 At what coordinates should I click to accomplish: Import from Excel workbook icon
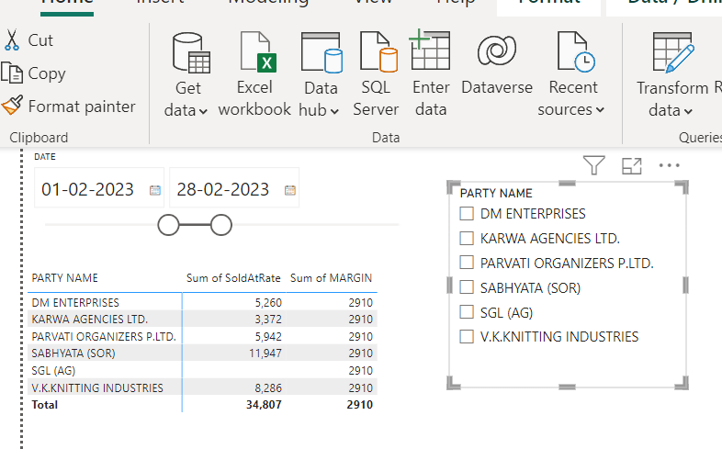pyautogui.click(x=258, y=52)
